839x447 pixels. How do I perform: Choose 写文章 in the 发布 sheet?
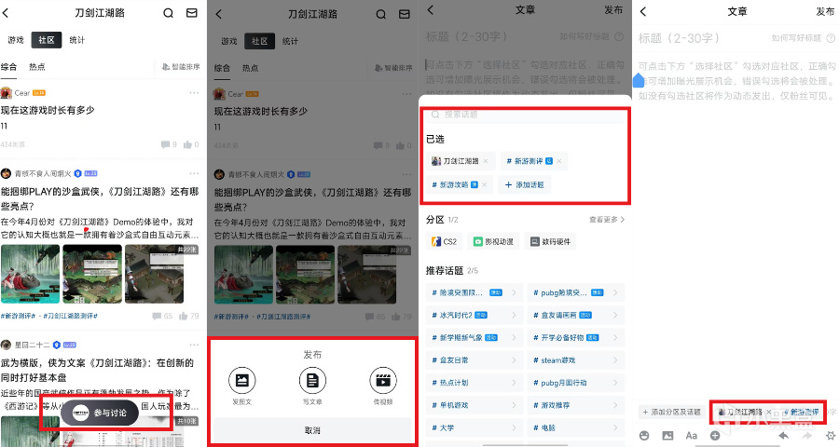click(x=312, y=386)
